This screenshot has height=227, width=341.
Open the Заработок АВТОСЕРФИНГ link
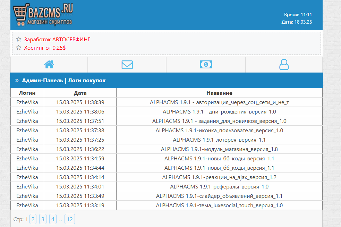57,40
